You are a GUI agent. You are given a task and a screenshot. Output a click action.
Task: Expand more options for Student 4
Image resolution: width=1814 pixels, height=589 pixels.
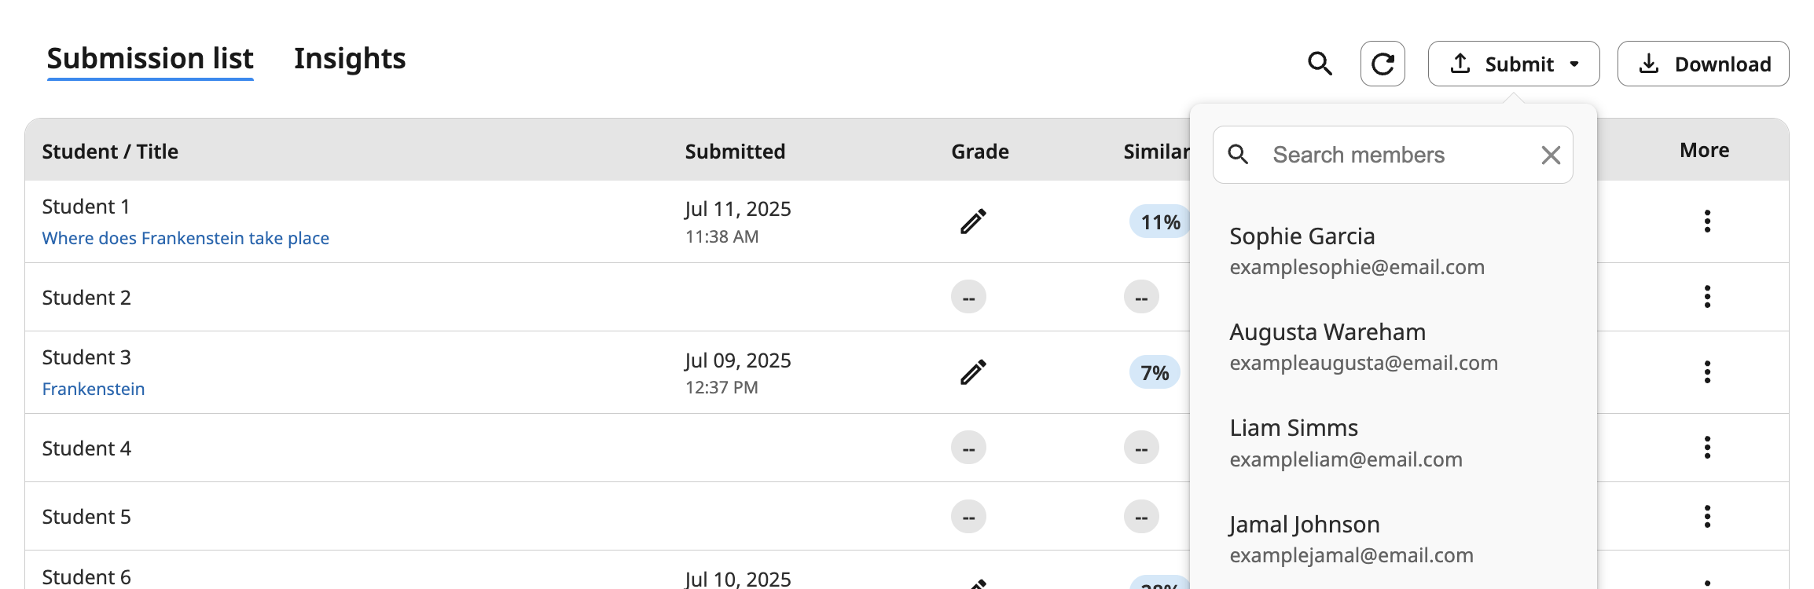point(1707,447)
